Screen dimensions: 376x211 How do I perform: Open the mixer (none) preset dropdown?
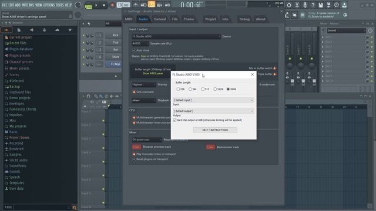[346, 30]
